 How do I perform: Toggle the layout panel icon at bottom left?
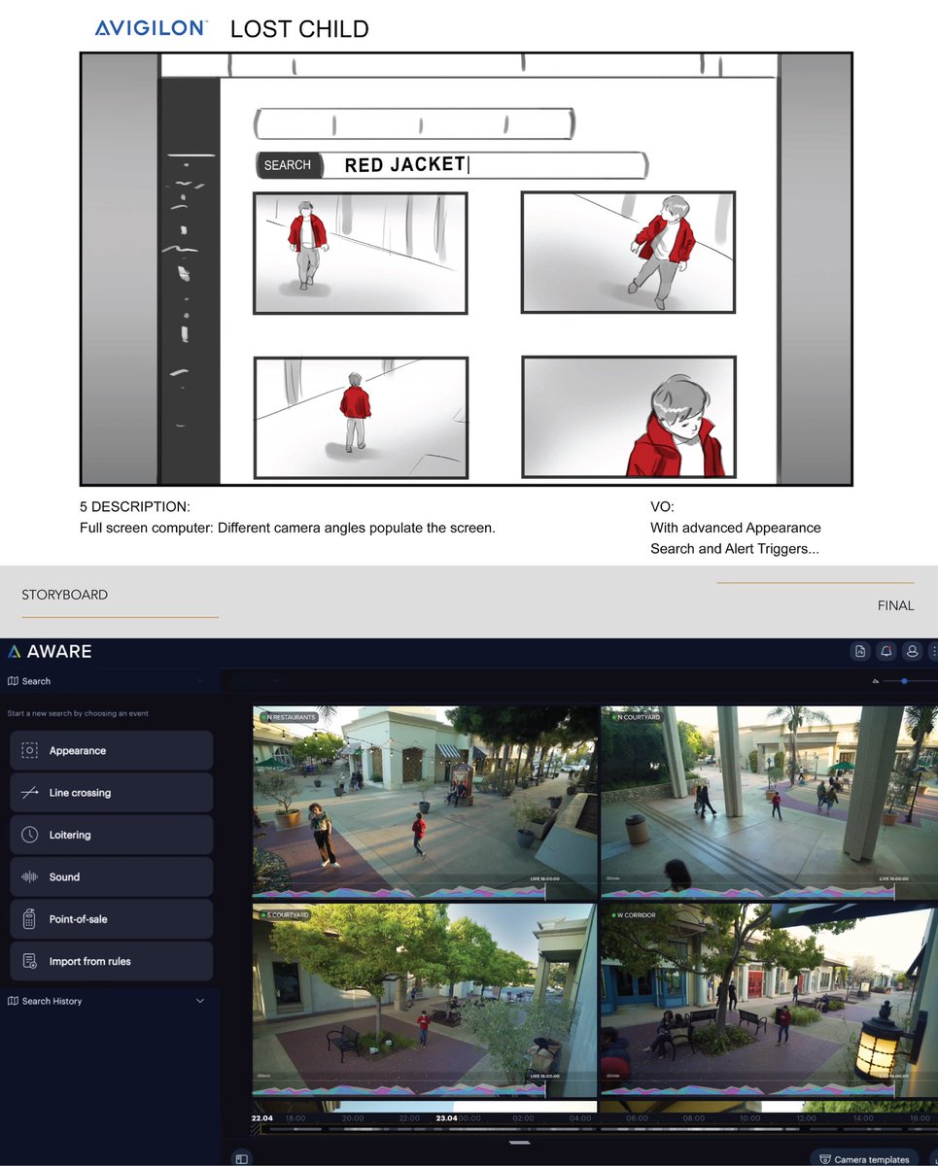pos(241,1158)
